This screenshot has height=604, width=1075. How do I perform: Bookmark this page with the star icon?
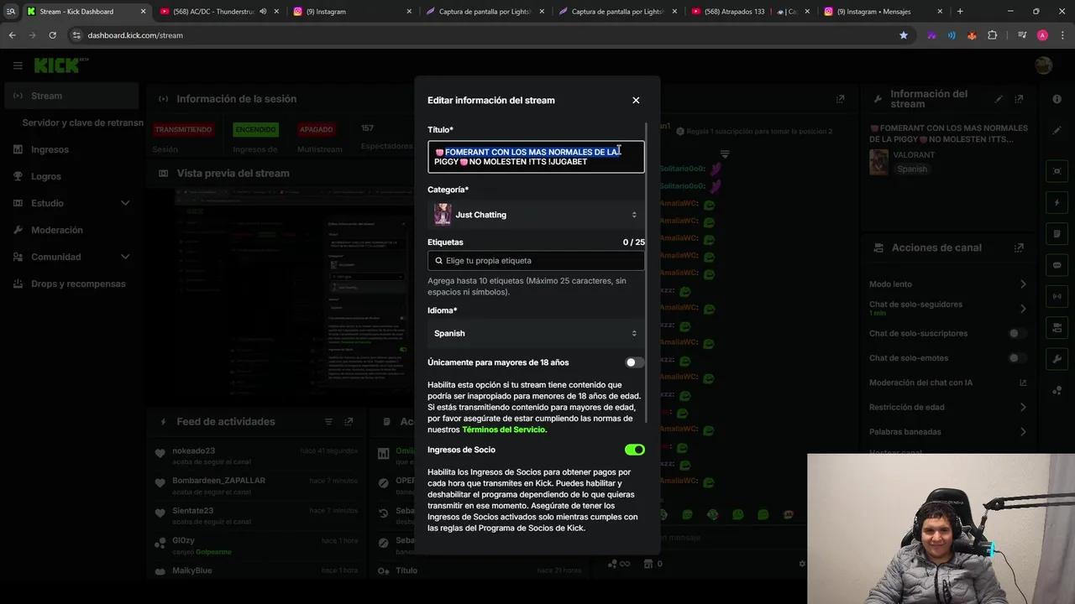904,35
